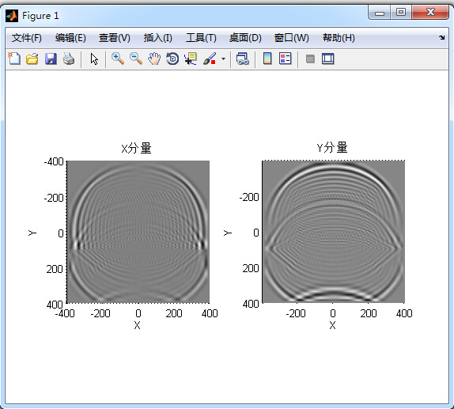Expand the Brush color dropdown arrow
Viewport: 454px width, 409px height.
(223, 59)
